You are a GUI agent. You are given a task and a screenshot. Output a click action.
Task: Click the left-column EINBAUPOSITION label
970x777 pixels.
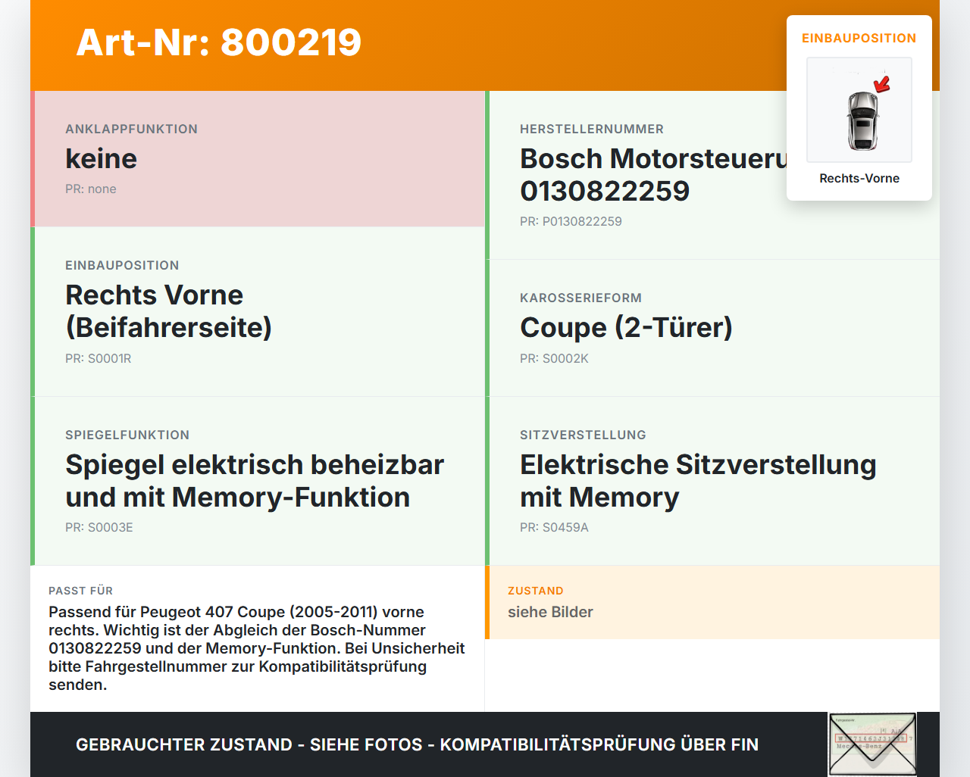(x=122, y=265)
